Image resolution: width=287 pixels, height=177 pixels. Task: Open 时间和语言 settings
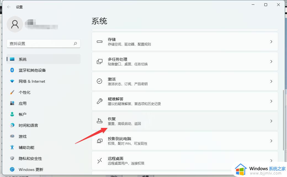point(28,125)
